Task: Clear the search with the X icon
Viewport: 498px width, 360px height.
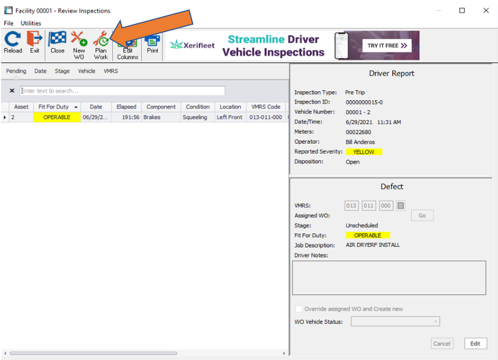Action: 12,91
